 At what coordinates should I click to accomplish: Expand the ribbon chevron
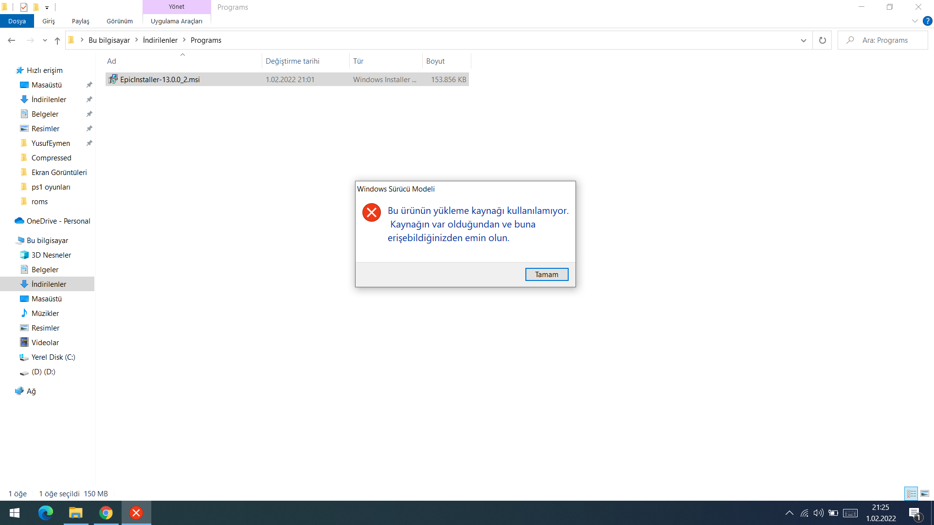915,21
